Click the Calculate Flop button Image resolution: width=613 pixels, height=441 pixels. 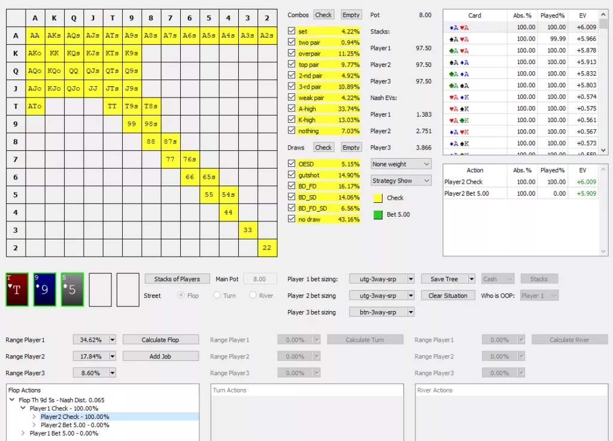(x=160, y=340)
